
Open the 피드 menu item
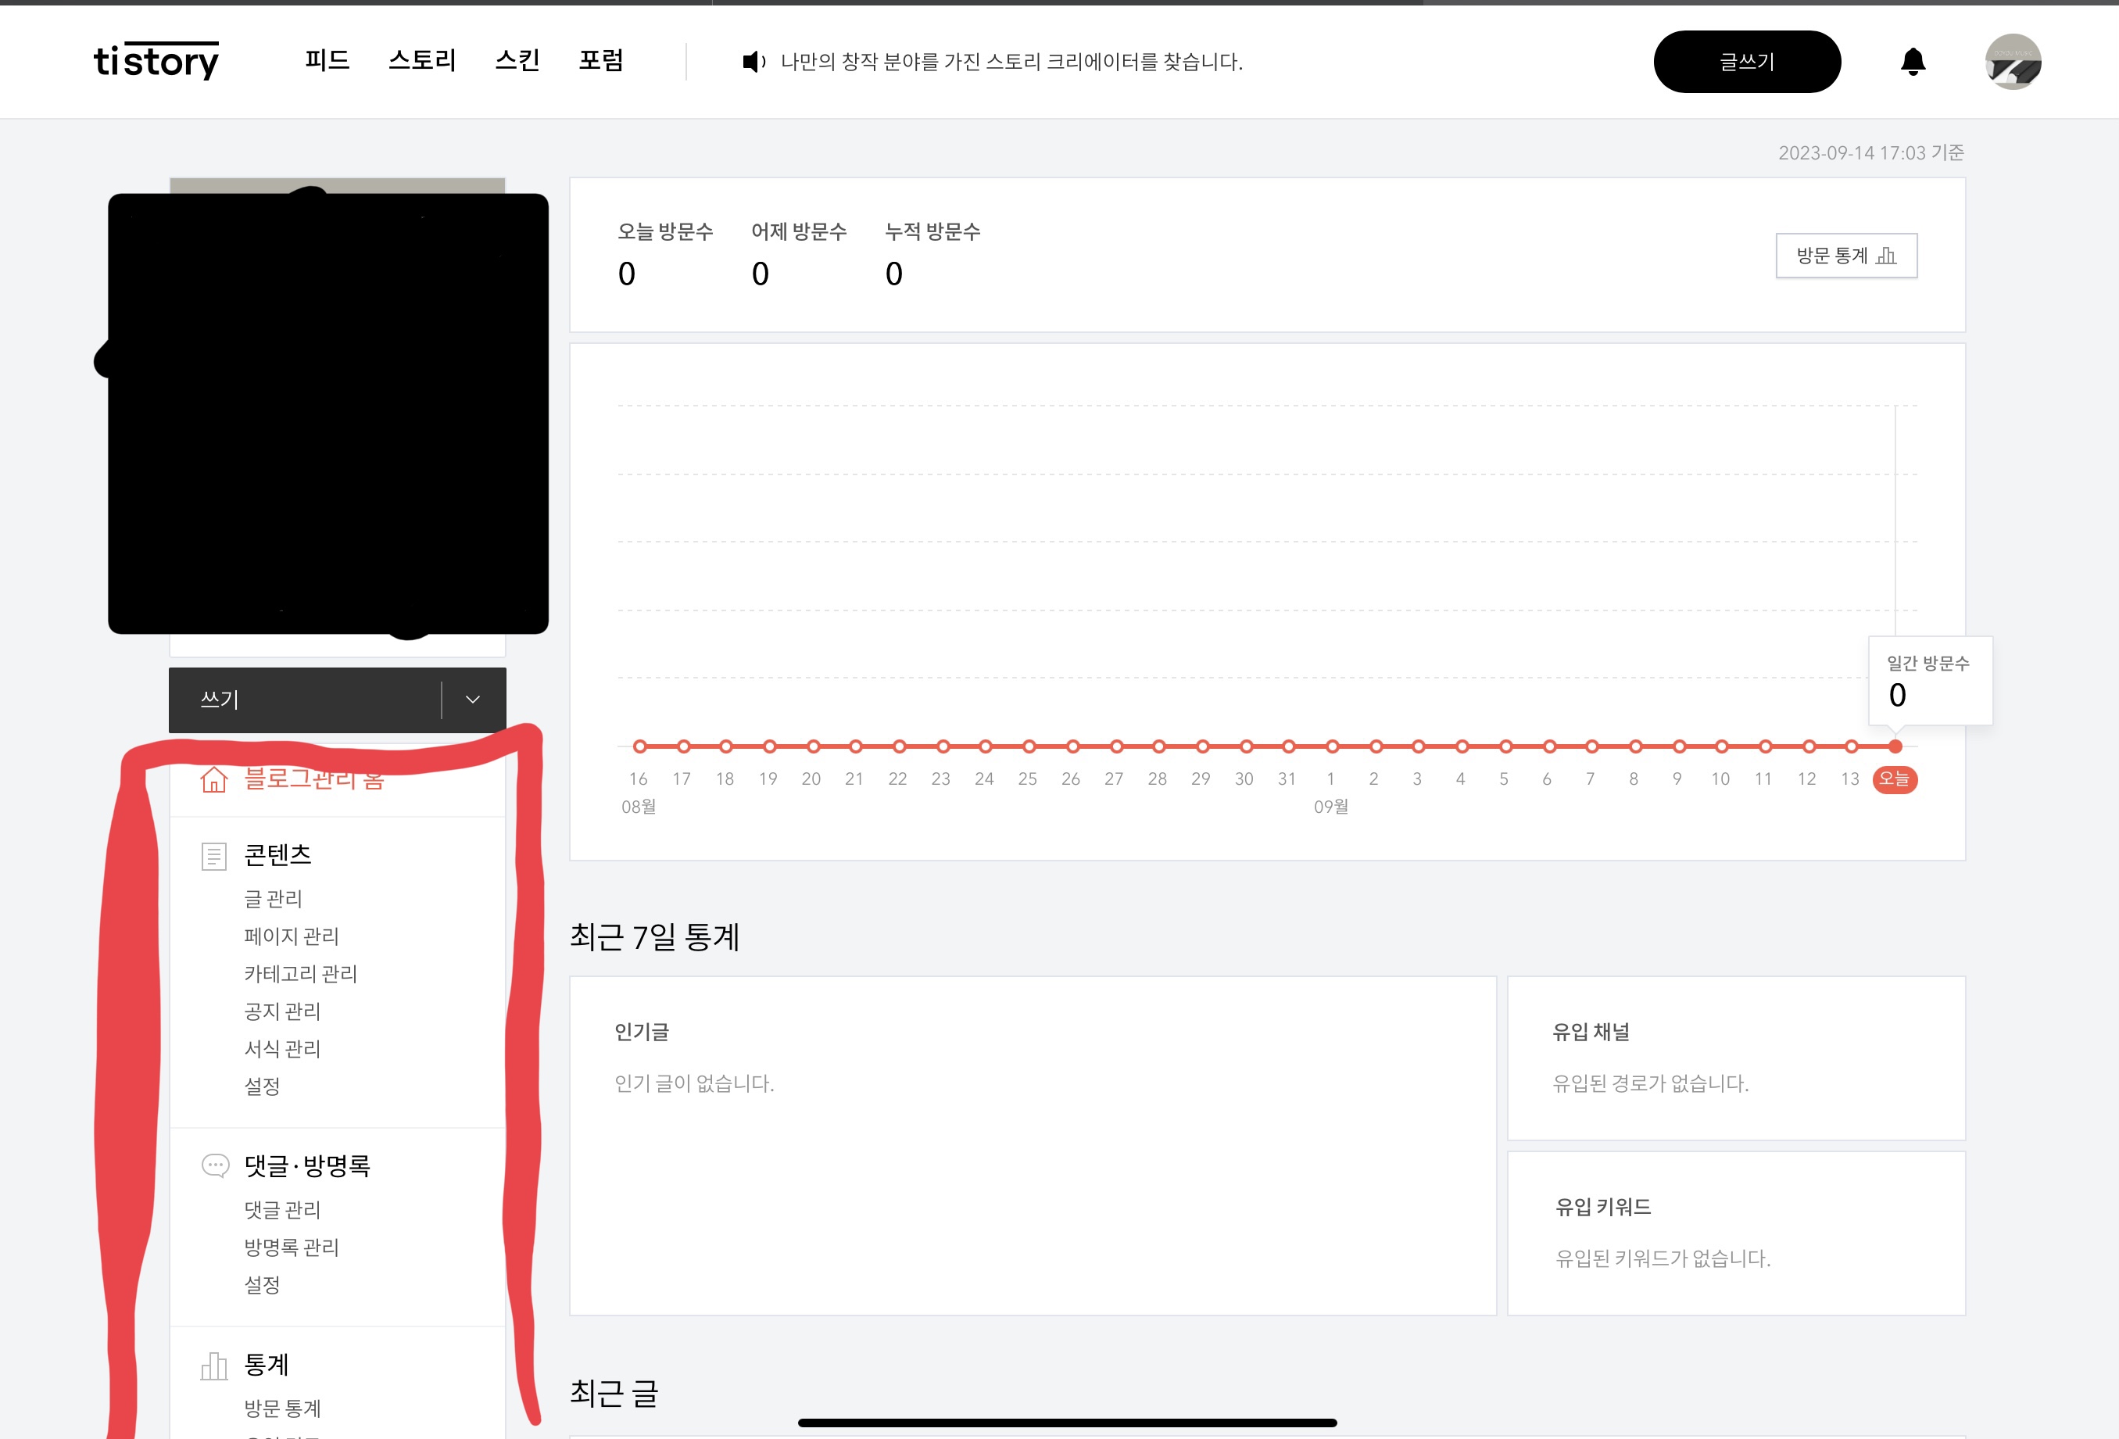coord(327,61)
